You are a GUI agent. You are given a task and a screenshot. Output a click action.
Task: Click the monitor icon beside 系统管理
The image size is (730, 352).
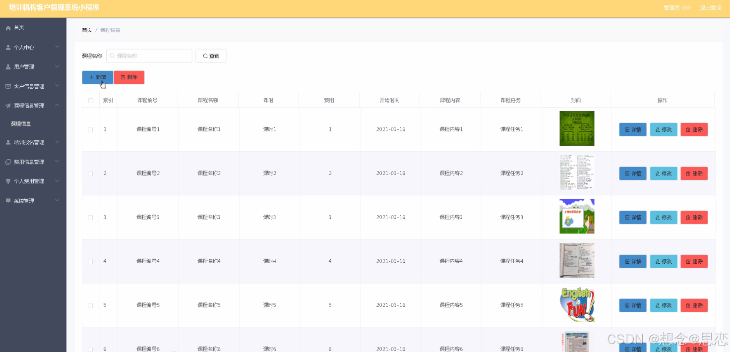point(8,201)
